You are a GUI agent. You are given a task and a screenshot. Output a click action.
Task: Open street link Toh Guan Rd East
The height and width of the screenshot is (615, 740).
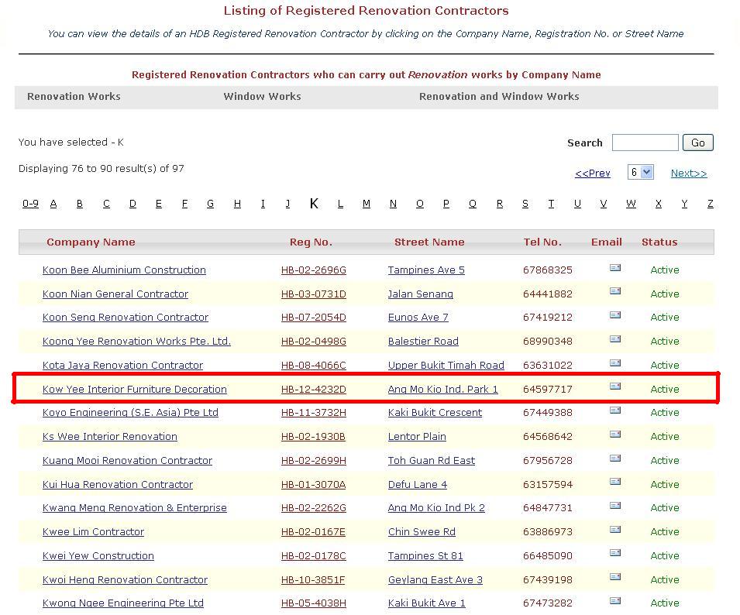432,461
